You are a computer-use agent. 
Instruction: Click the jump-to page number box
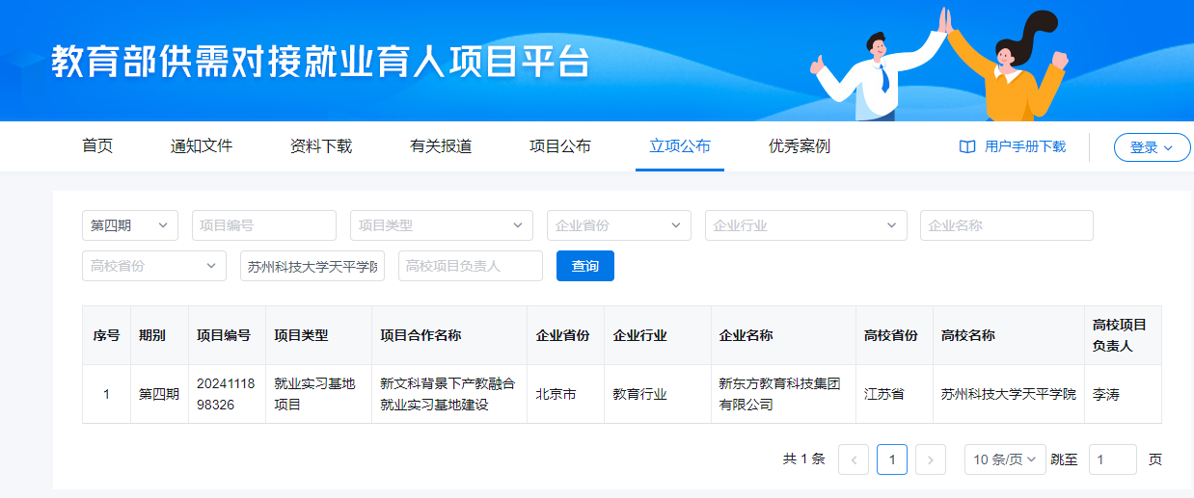[1112, 460]
